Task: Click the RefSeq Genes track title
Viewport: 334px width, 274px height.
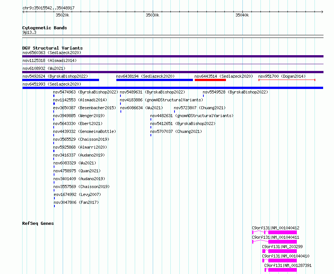Action: [38, 223]
